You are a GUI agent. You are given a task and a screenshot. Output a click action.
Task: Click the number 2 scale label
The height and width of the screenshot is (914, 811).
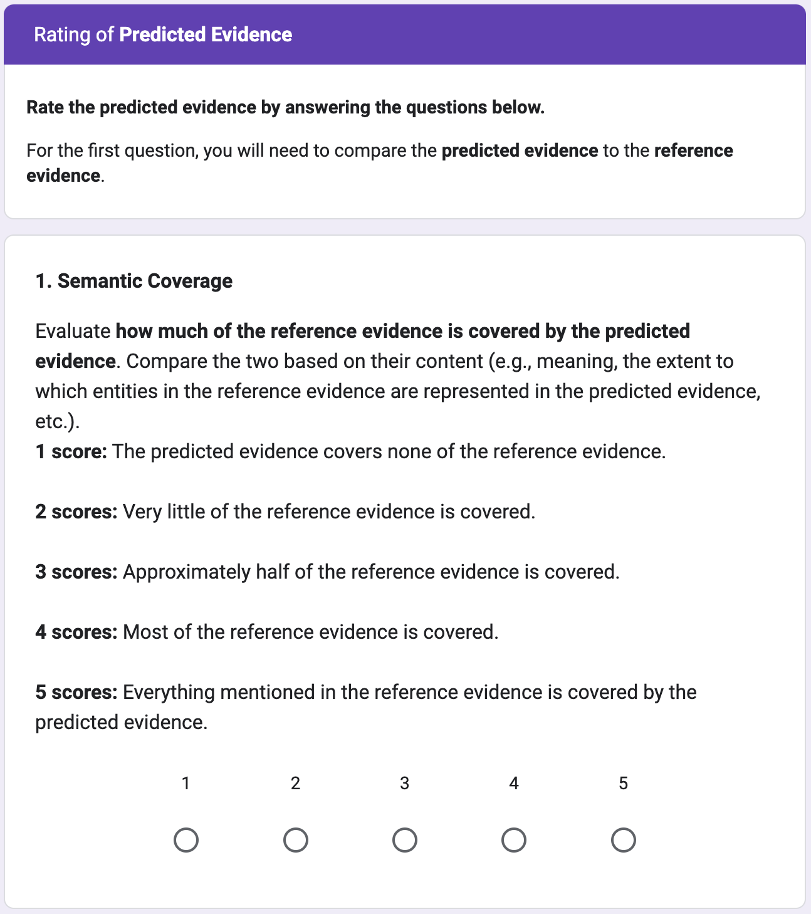(296, 783)
